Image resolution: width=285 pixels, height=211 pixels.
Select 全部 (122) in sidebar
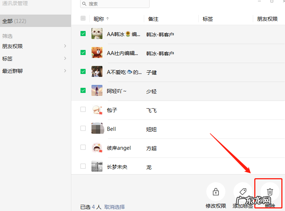(35, 21)
